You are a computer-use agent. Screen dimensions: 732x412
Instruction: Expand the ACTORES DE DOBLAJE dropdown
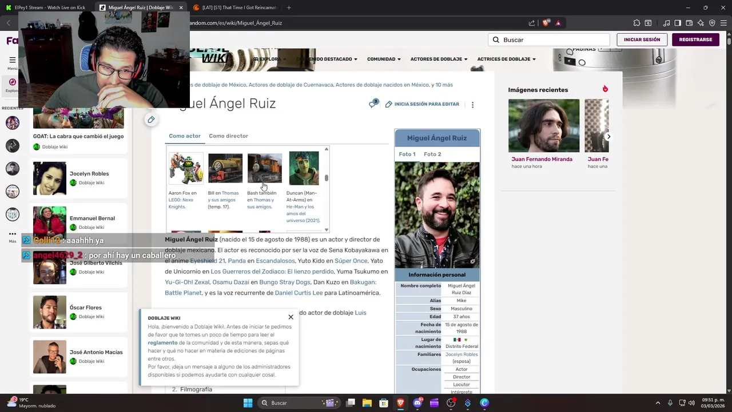[439, 59]
